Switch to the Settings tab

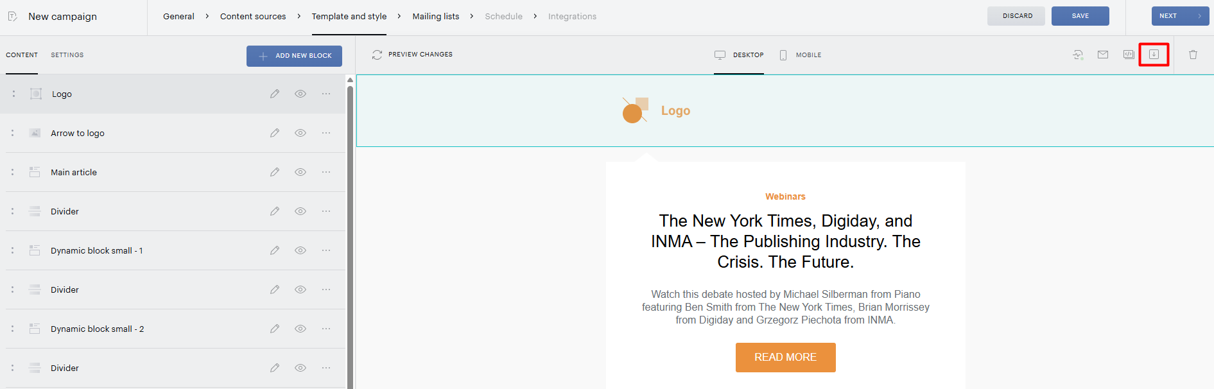[67, 55]
